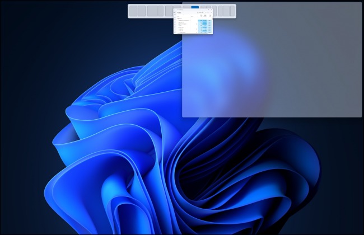This screenshot has height=235, width=364.
Task: Choose wide center zone of last snap layout
Action: click(226, 11)
